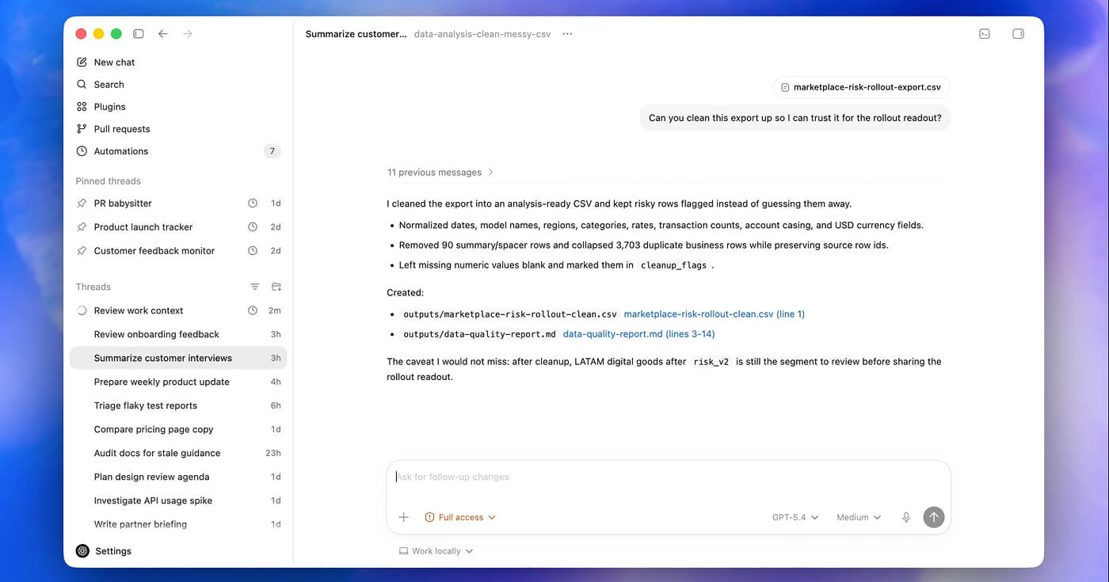Click the Ask for follow-up changes input field
Viewport: 1109px width, 582px height.
[x=668, y=476]
